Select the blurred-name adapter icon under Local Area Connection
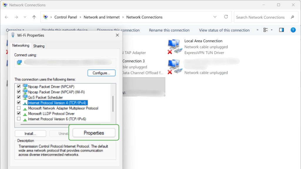 coord(175,67)
